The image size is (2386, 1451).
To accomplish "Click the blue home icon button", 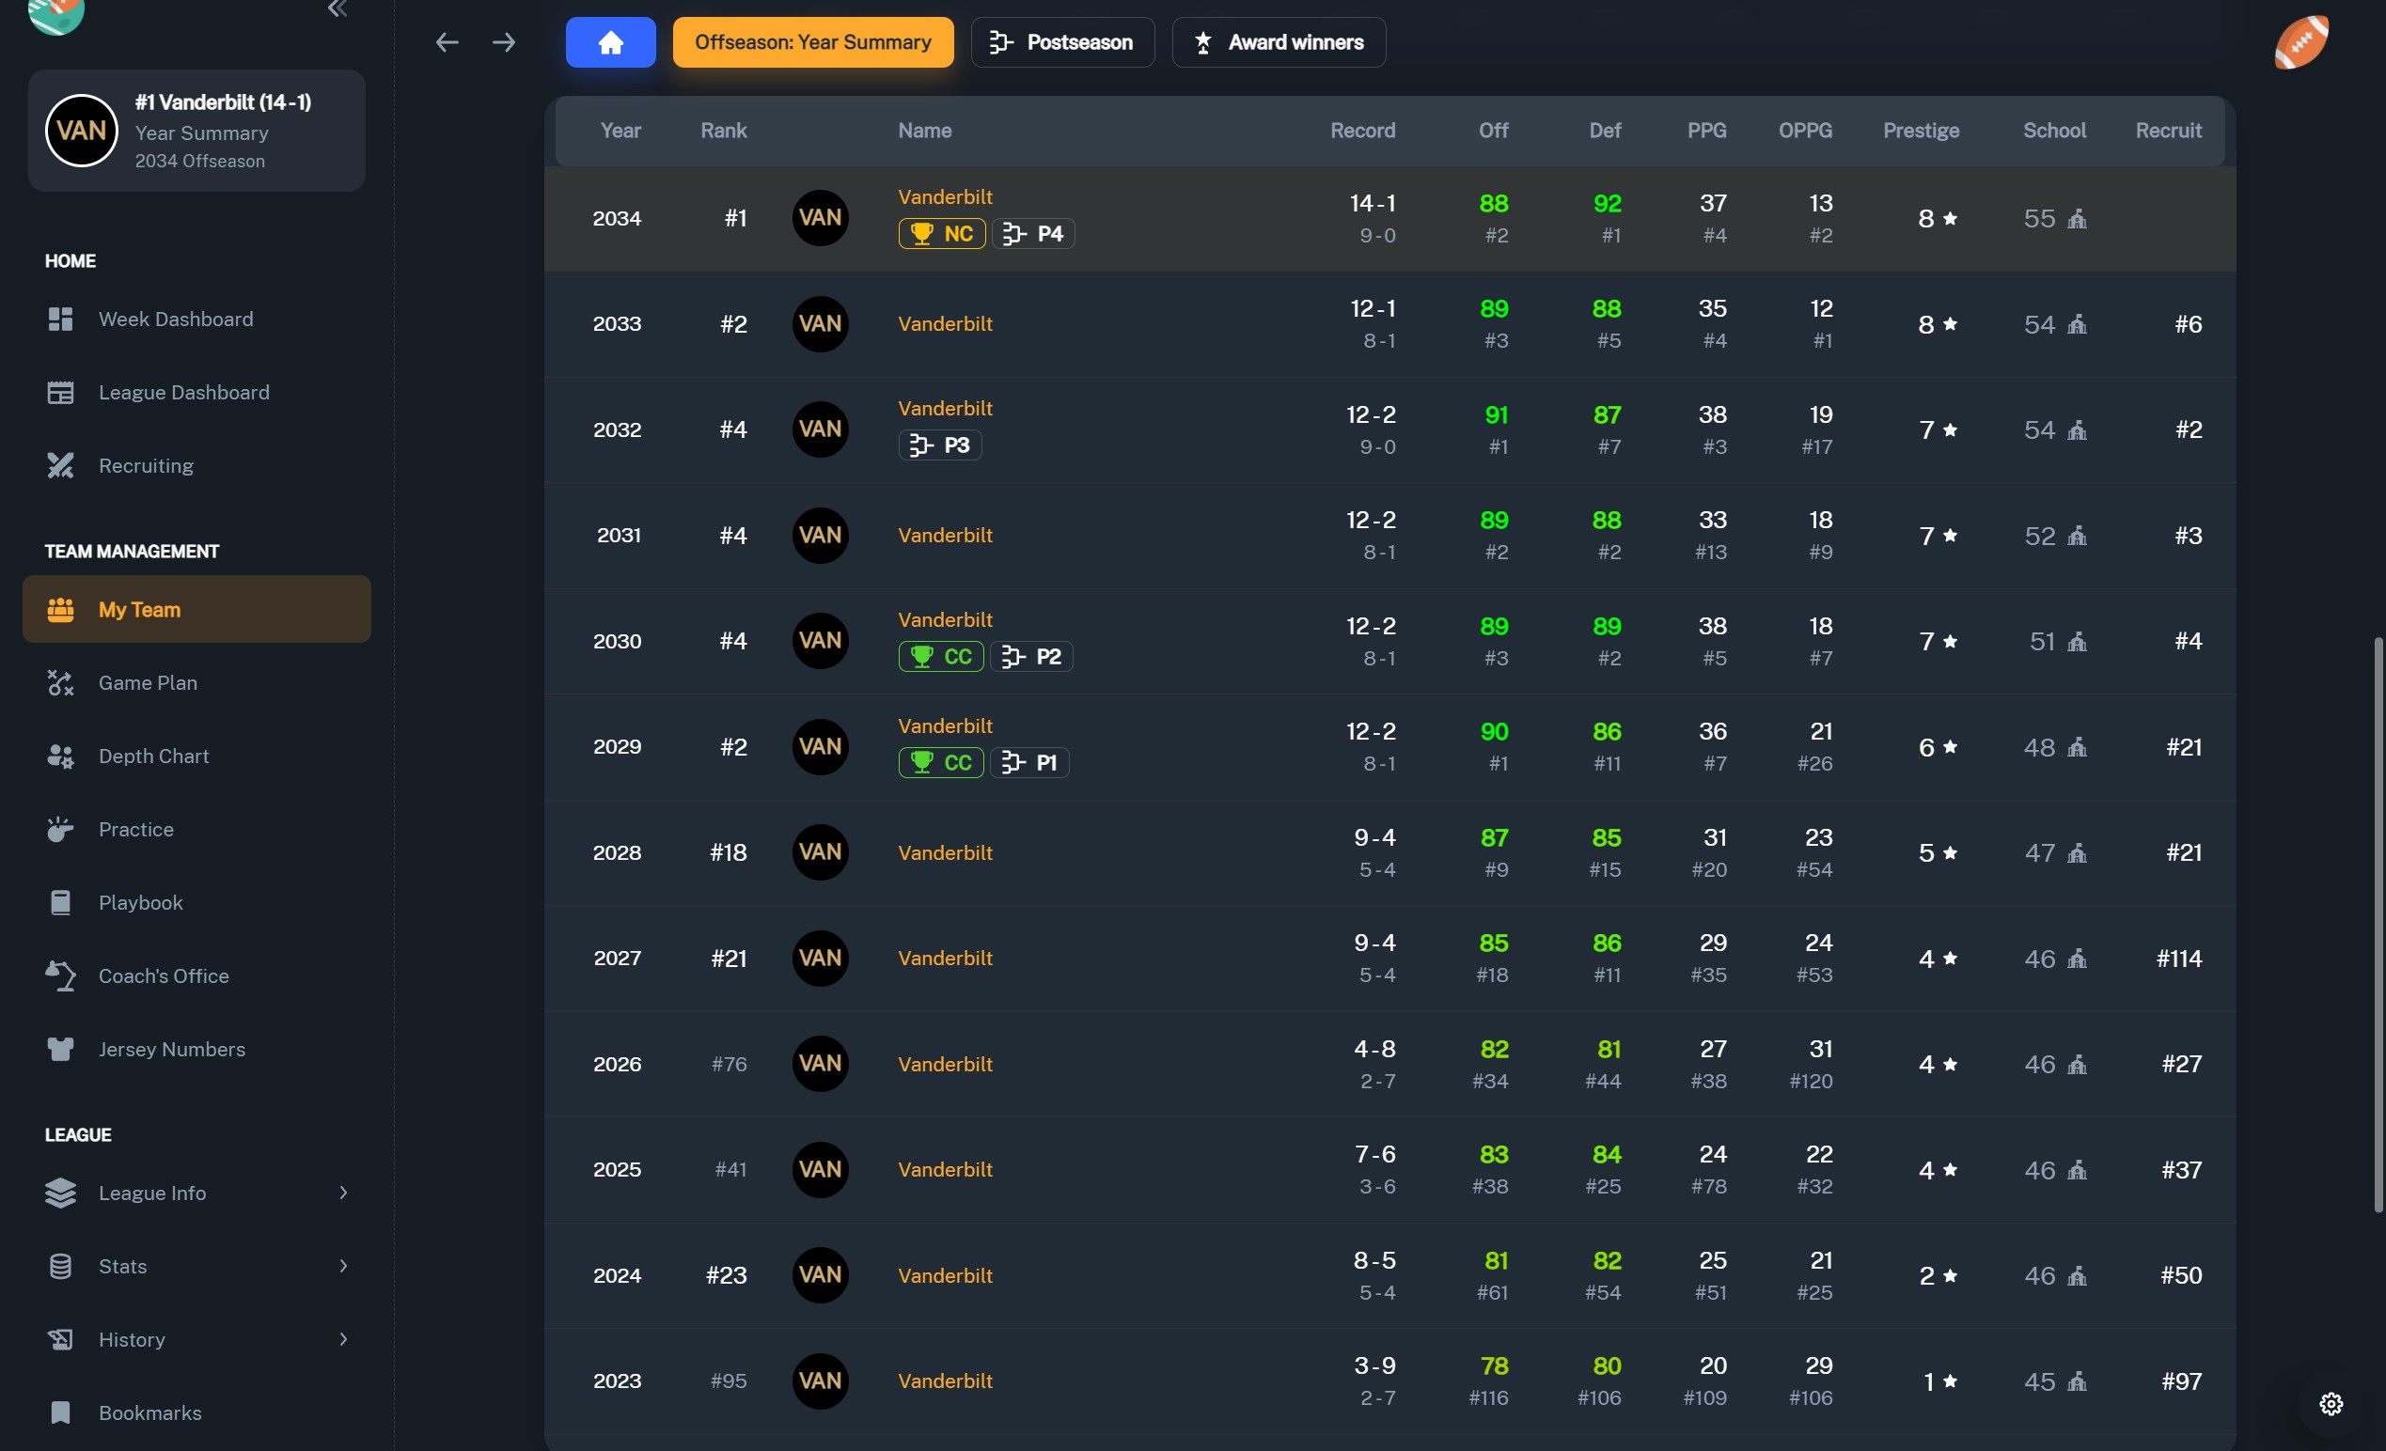I will [610, 42].
